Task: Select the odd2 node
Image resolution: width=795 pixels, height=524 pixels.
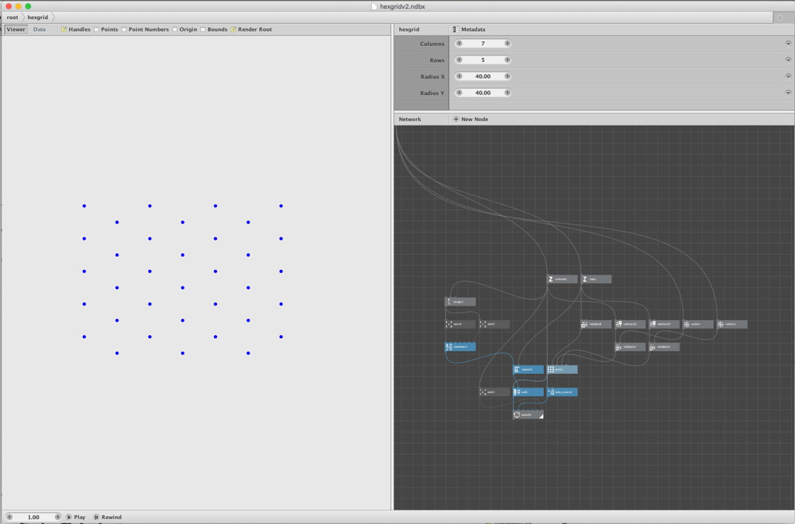Action: pyautogui.click(x=494, y=324)
